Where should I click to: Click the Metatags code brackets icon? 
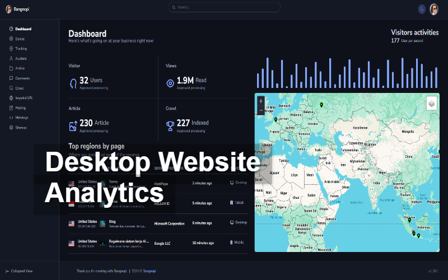11,118
